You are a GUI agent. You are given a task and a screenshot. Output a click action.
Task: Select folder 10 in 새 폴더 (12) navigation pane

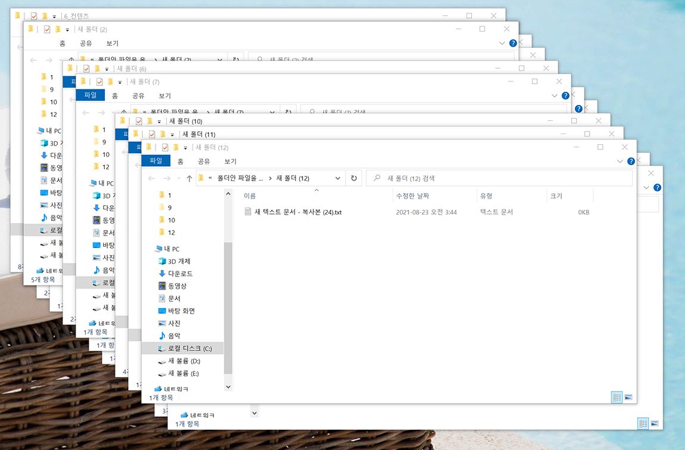(x=172, y=220)
